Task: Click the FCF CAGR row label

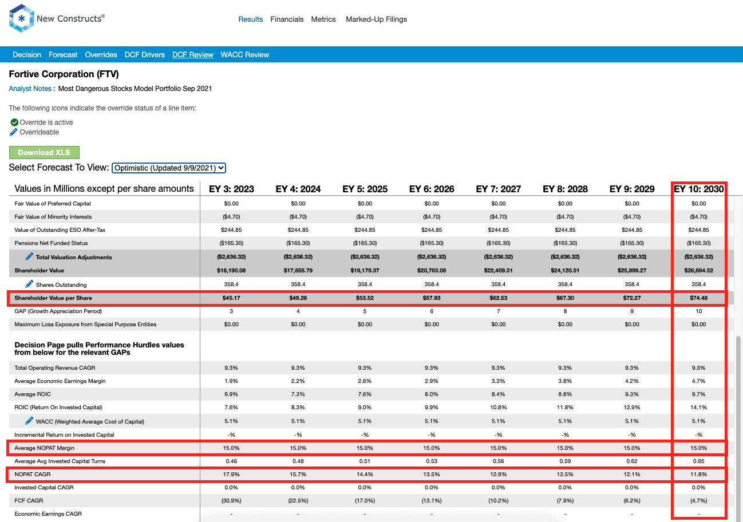Action: tap(29, 501)
